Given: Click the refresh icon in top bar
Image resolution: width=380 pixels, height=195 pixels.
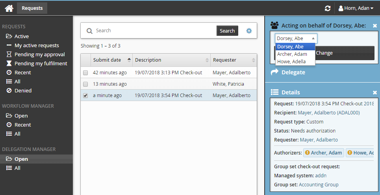Looking at the screenshot, I should 327,8.
